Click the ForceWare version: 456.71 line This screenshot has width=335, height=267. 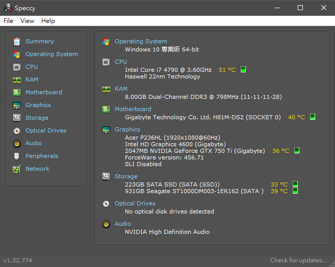(164, 157)
